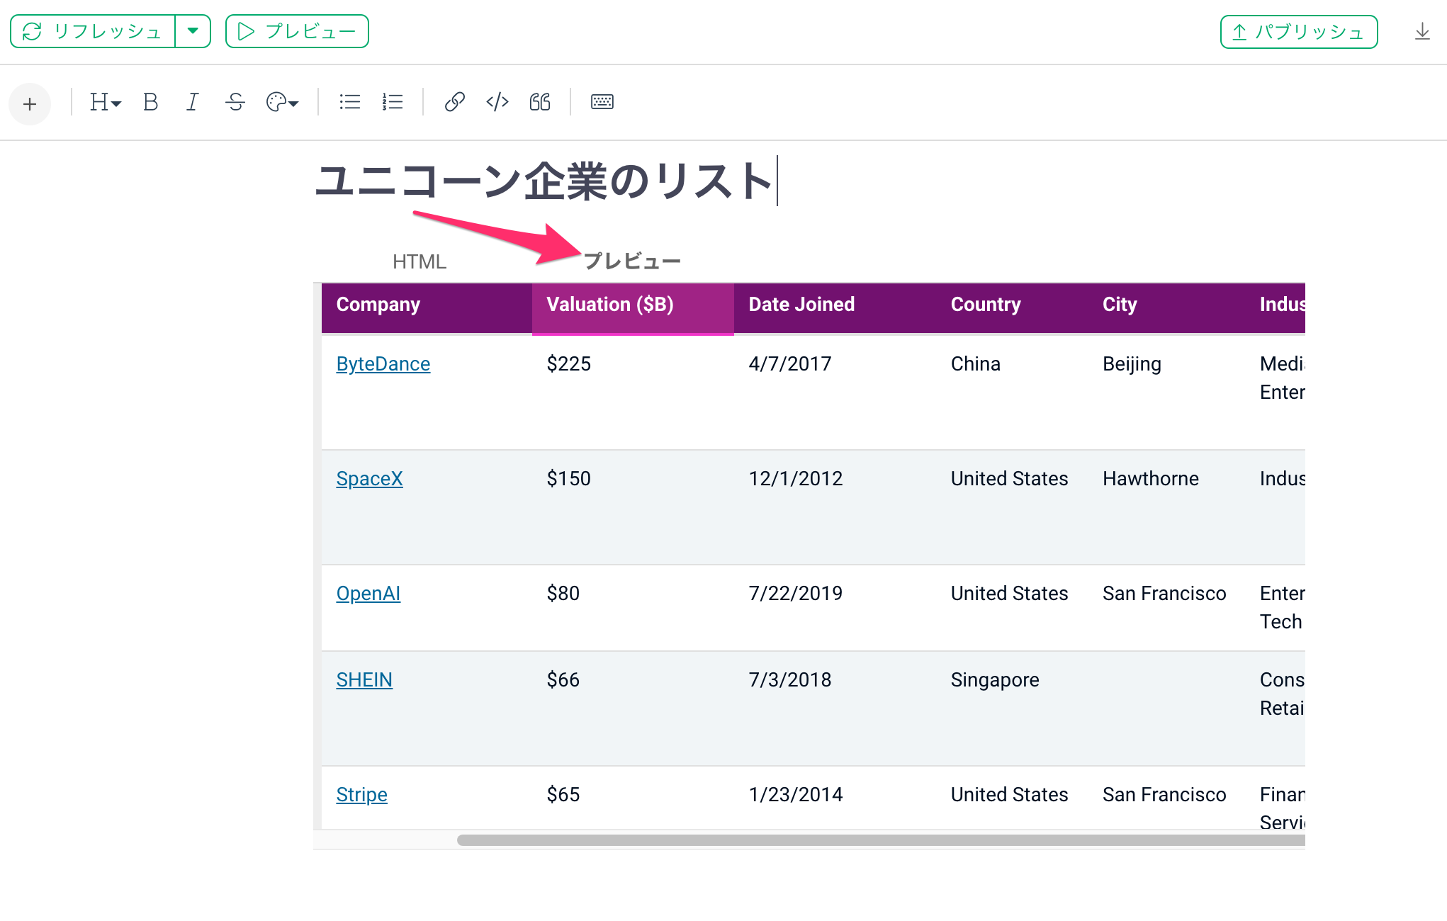Insert a block quote

click(x=540, y=102)
